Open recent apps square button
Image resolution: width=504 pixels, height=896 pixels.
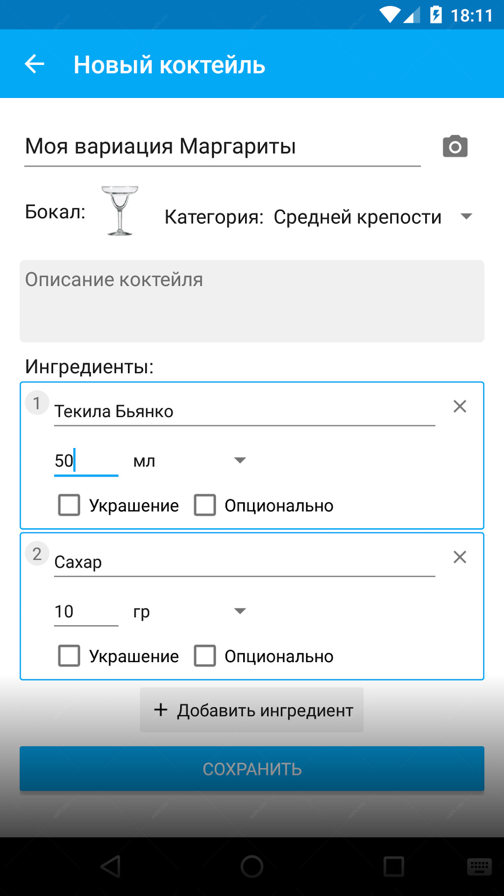pyautogui.click(x=394, y=866)
